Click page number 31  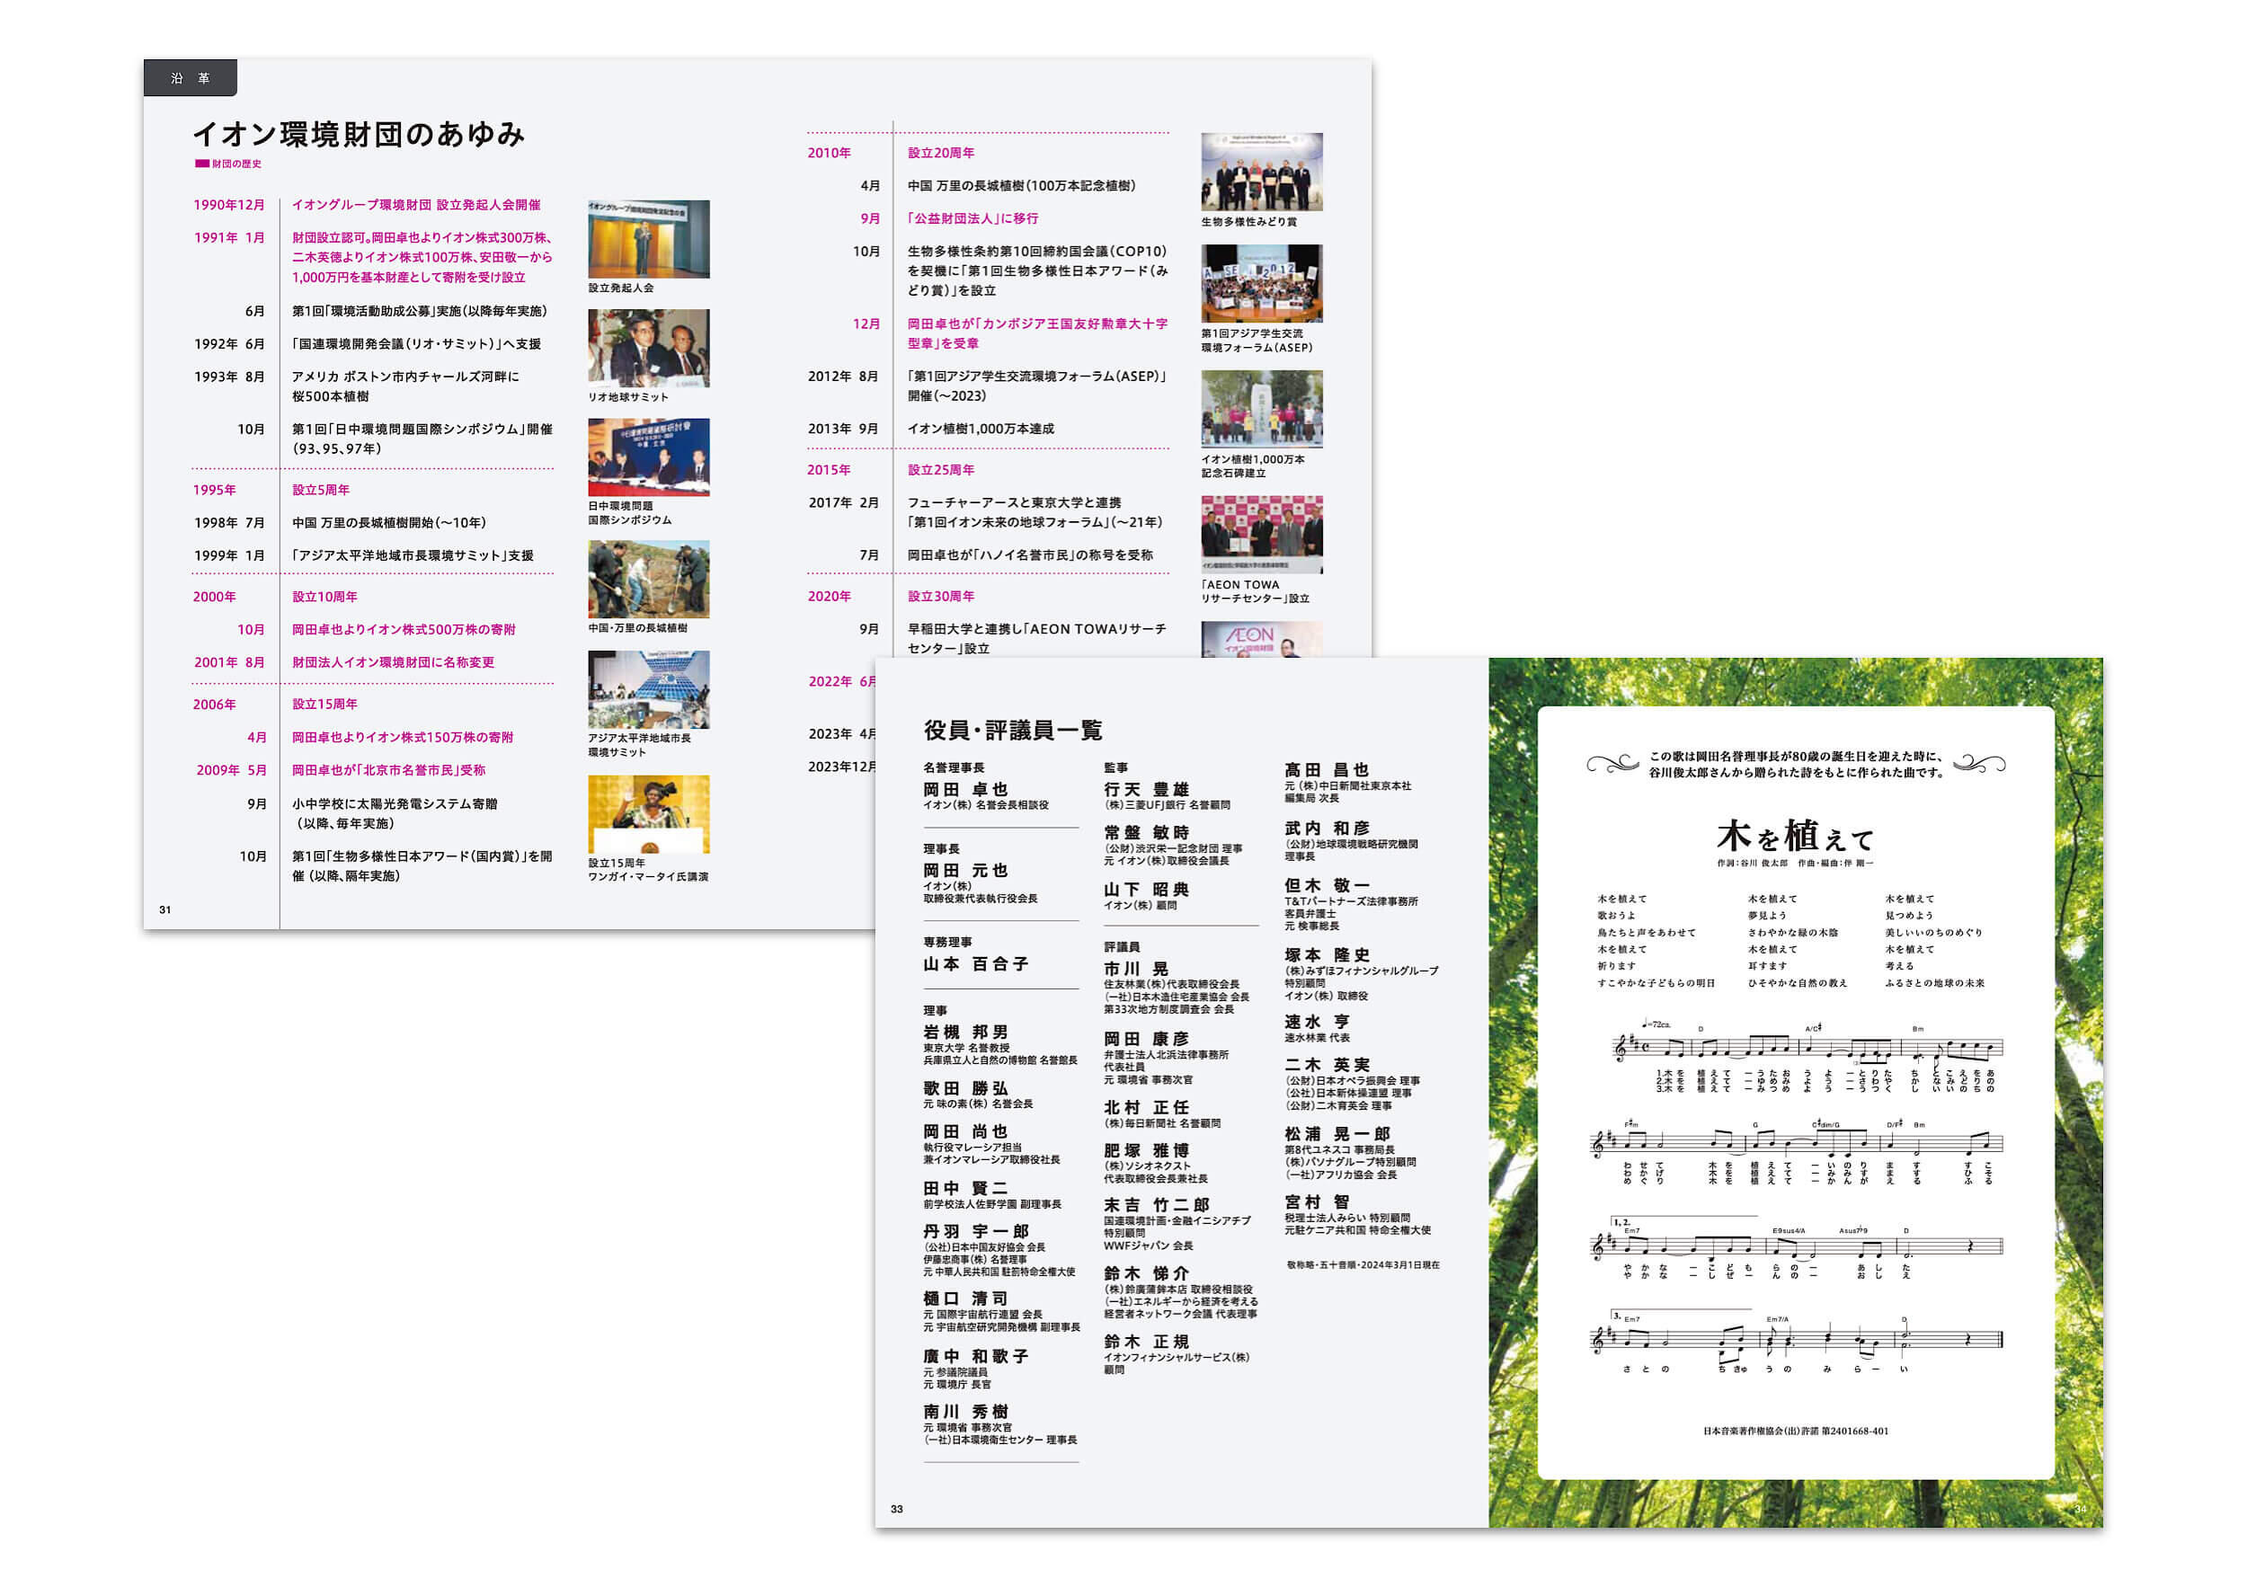(165, 910)
